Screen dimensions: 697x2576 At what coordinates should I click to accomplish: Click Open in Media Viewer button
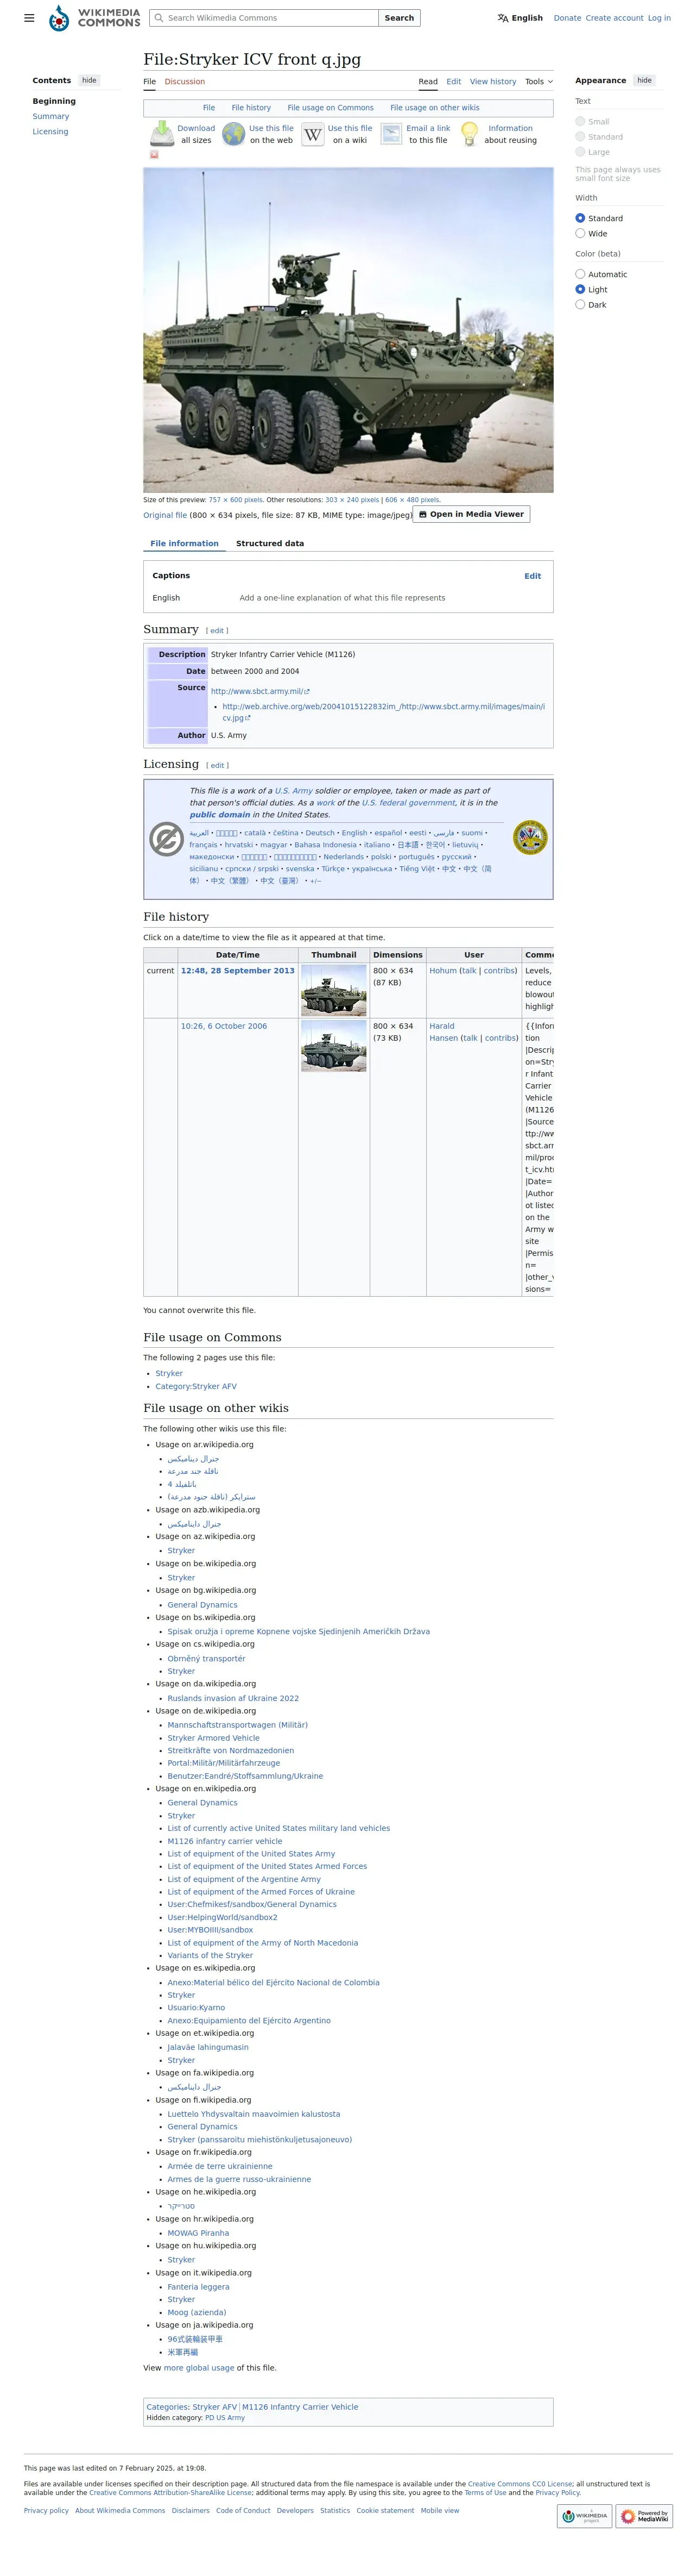(471, 514)
